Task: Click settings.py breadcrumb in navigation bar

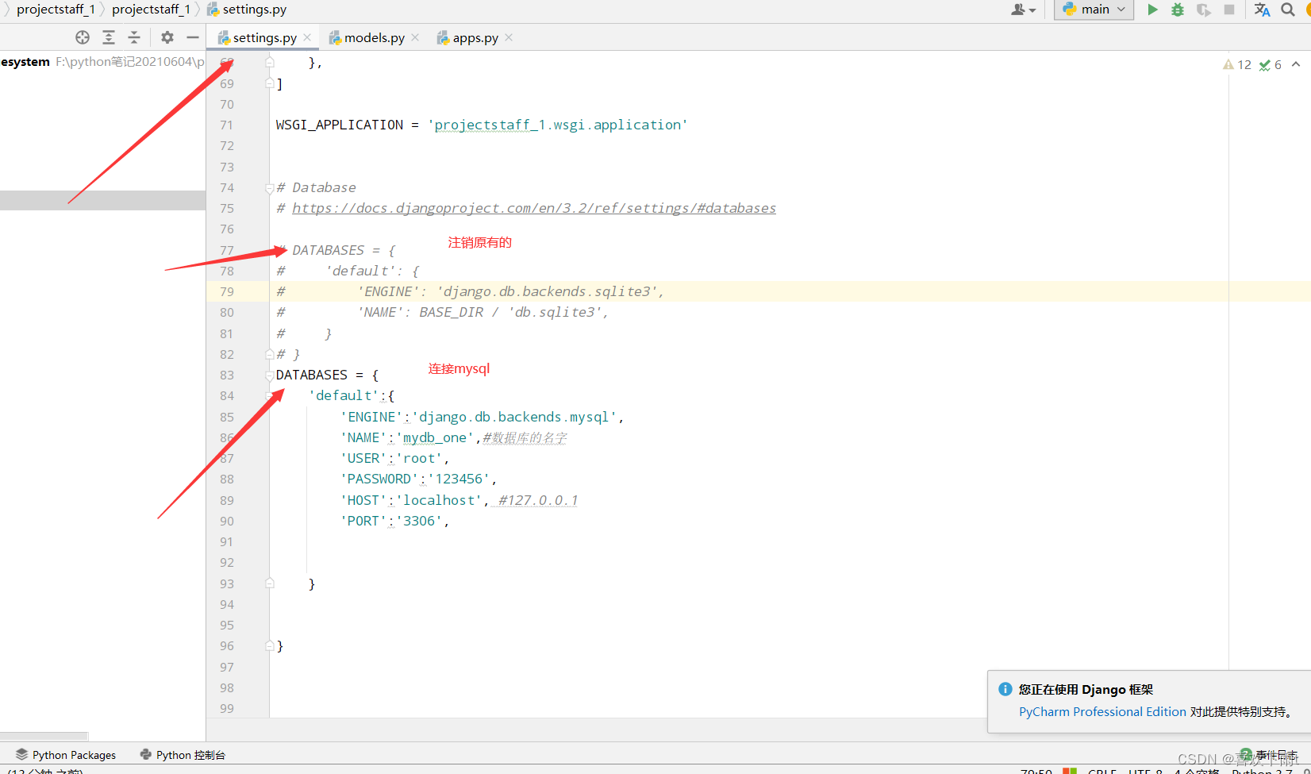Action: pos(247,10)
